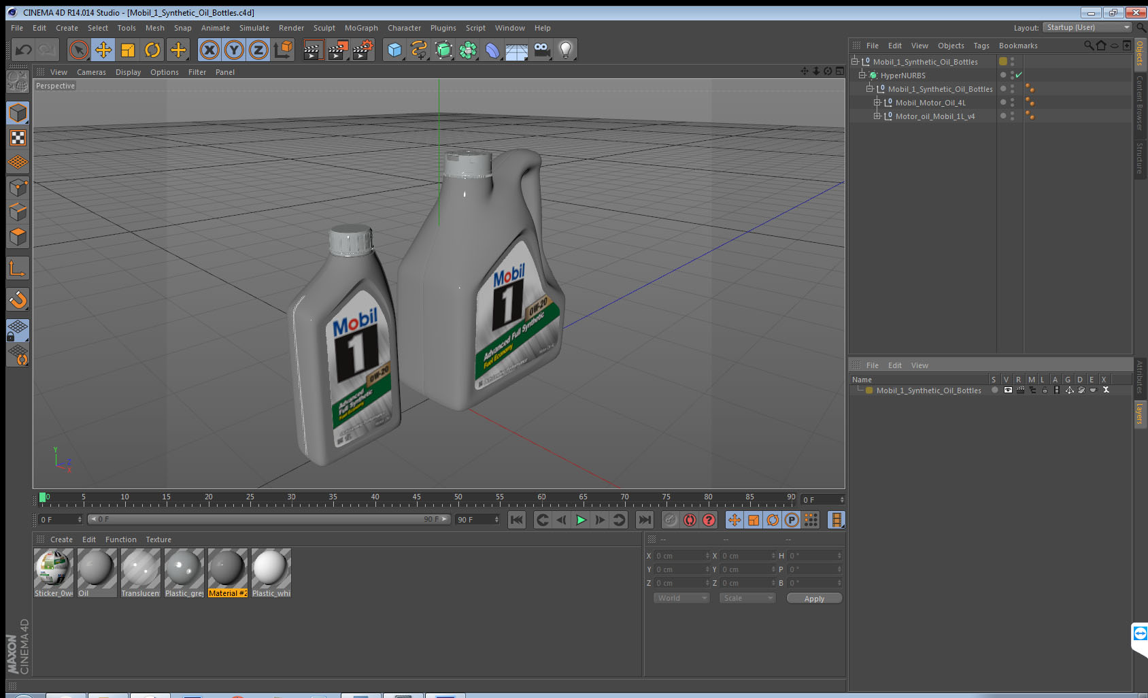Screen dimensions: 1148x698
Task: Open the Sculpt menu
Action: [324, 28]
